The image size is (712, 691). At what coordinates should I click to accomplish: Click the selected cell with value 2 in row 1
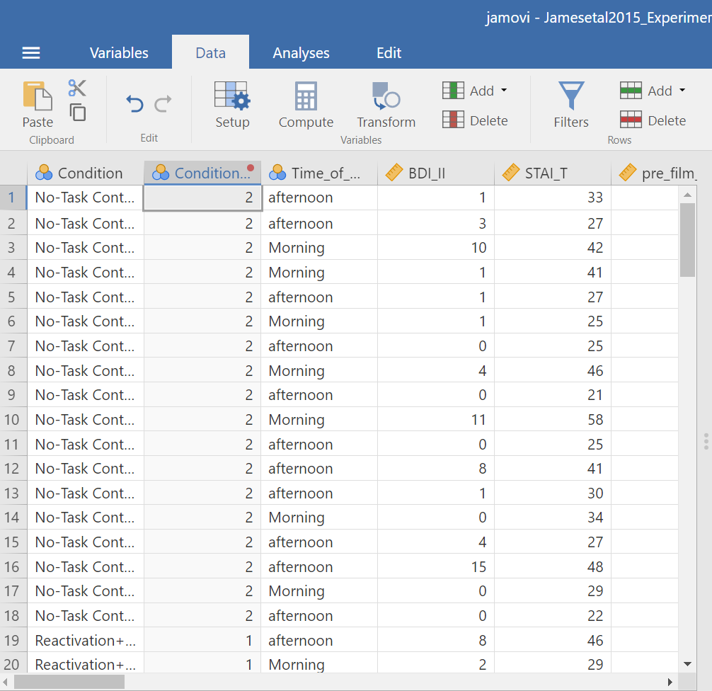click(202, 198)
